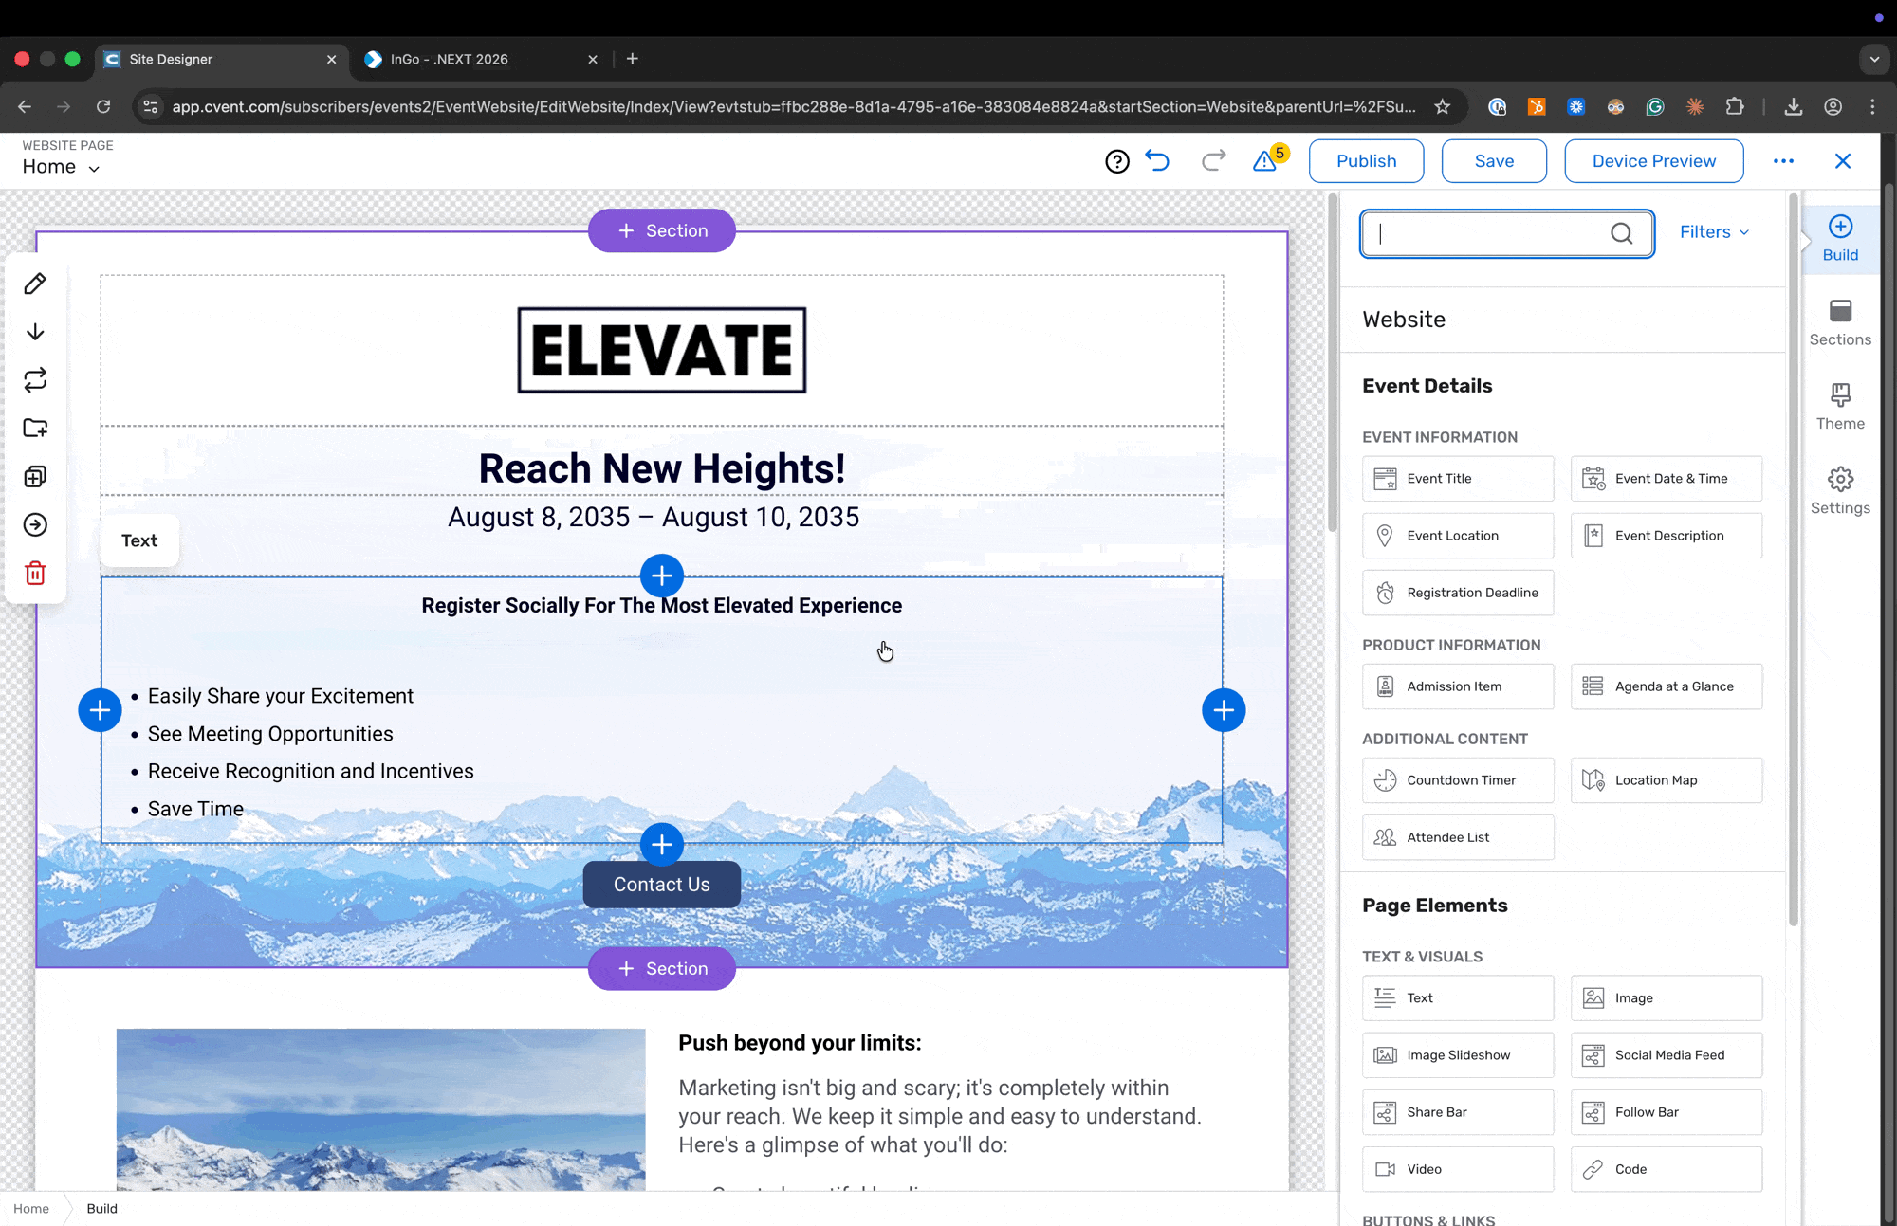
Task: Select the Countdown Timer widget
Action: coord(1458,780)
